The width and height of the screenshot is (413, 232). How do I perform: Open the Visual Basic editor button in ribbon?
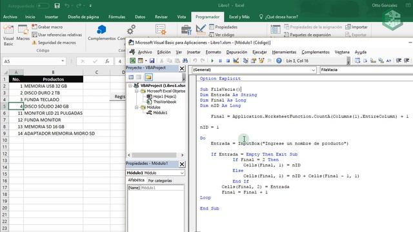[x=8, y=35]
